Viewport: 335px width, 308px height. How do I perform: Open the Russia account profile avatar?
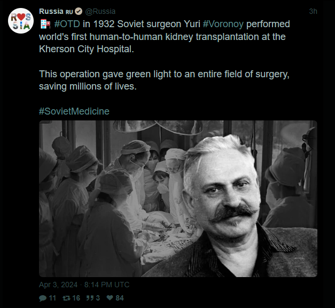tap(21, 21)
